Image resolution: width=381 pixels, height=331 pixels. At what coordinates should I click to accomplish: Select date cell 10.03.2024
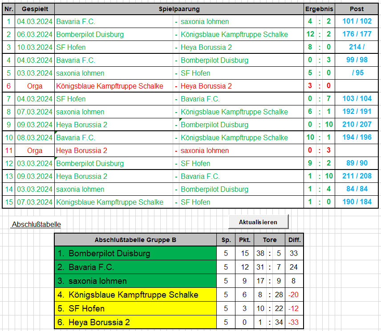pos(35,47)
